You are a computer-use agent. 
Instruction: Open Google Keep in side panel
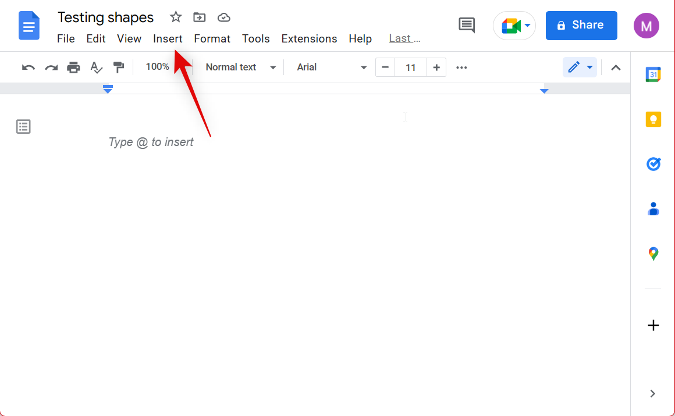click(653, 119)
